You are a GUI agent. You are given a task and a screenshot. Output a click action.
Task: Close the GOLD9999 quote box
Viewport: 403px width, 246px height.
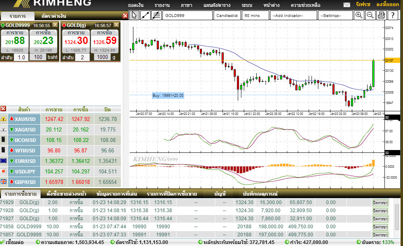coord(55,25)
